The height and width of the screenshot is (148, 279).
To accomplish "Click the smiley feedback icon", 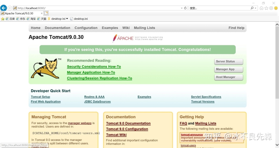I will [276, 8].
